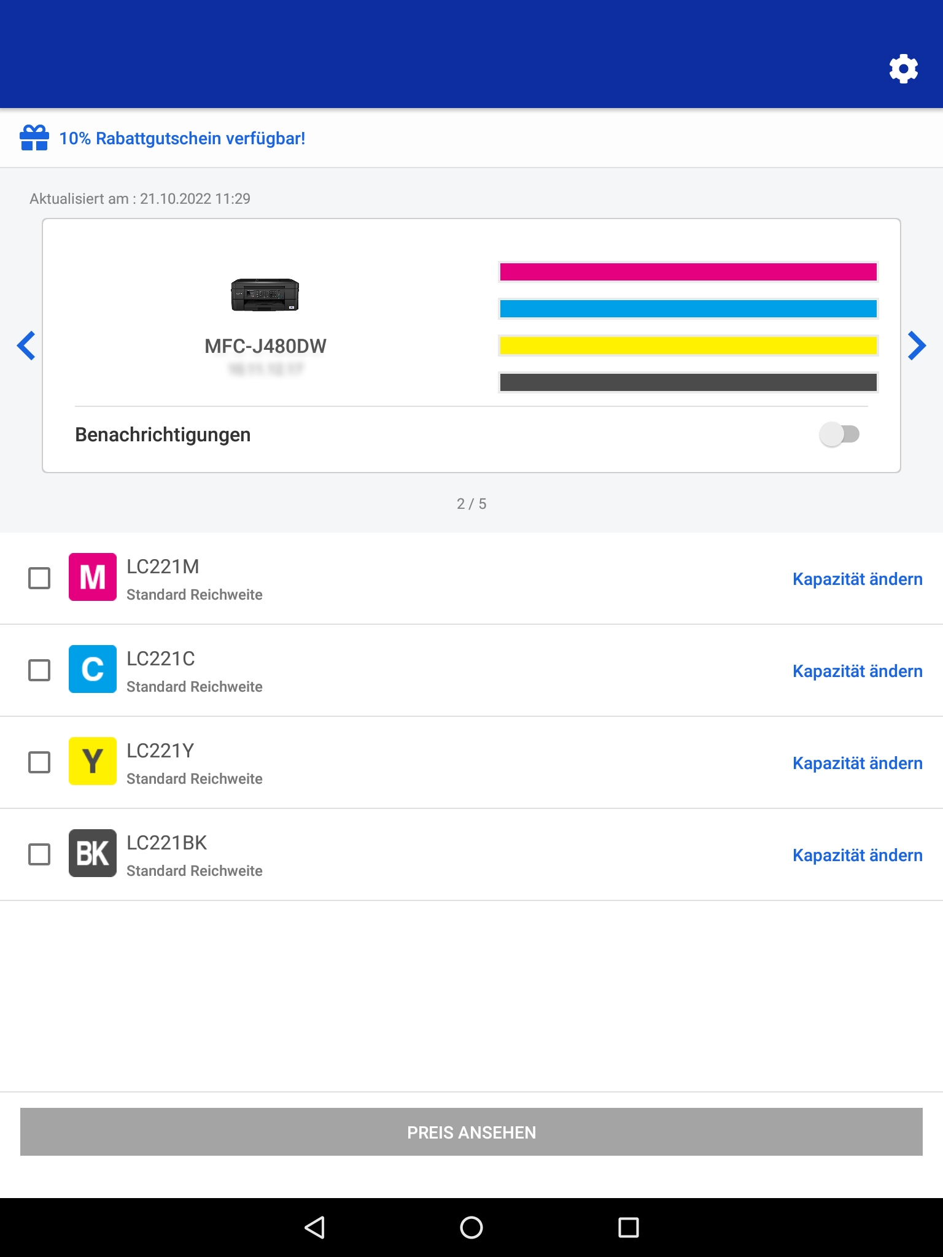This screenshot has width=943, height=1257.
Task: Go to the previous printer with left chevron
Action: pos(26,346)
